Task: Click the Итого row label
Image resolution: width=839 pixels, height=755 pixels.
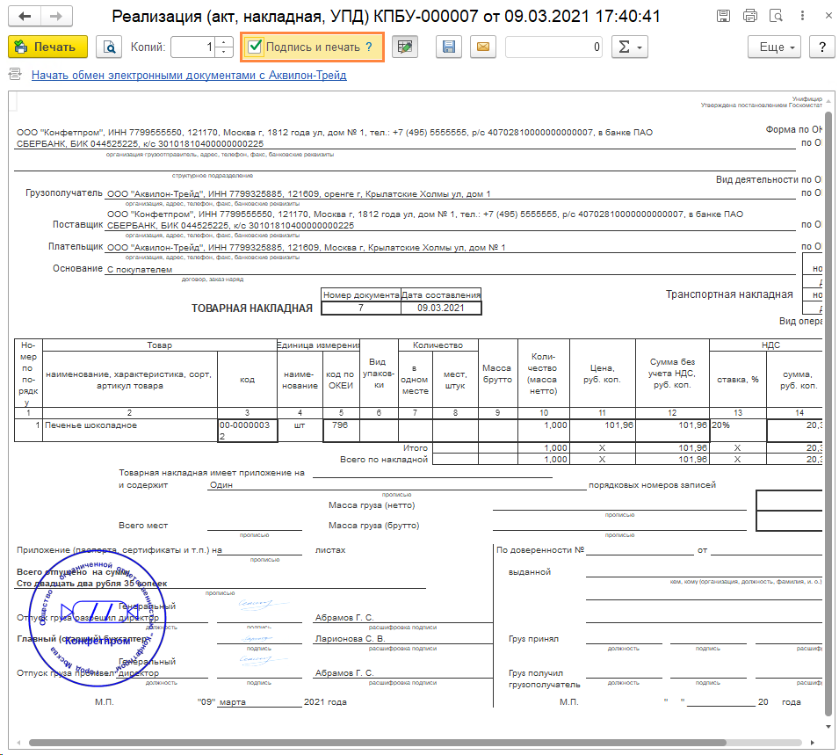Action: pyautogui.click(x=416, y=448)
